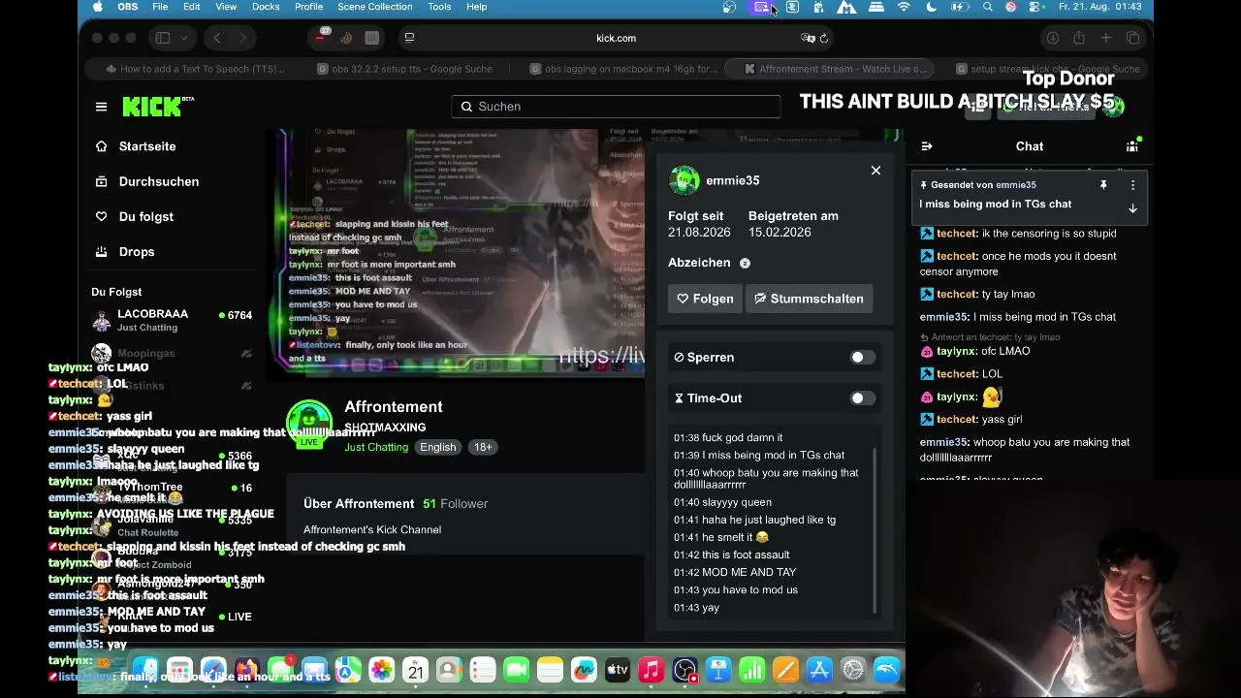Open the Edit menu
Image resolution: width=1241 pixels, height=698 pixels.
tap(192, 7)
